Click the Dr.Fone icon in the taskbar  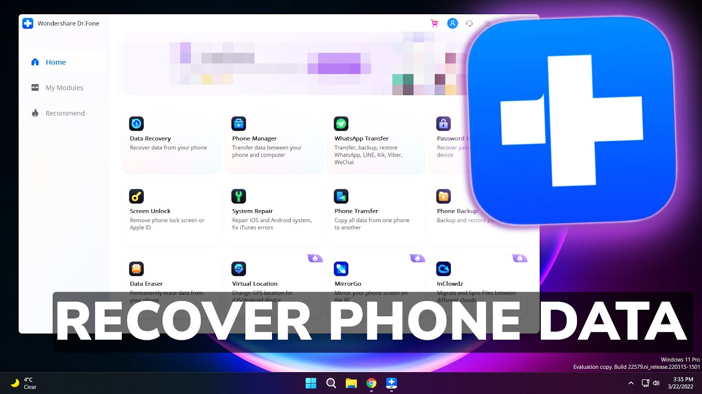tap(392, 383)
